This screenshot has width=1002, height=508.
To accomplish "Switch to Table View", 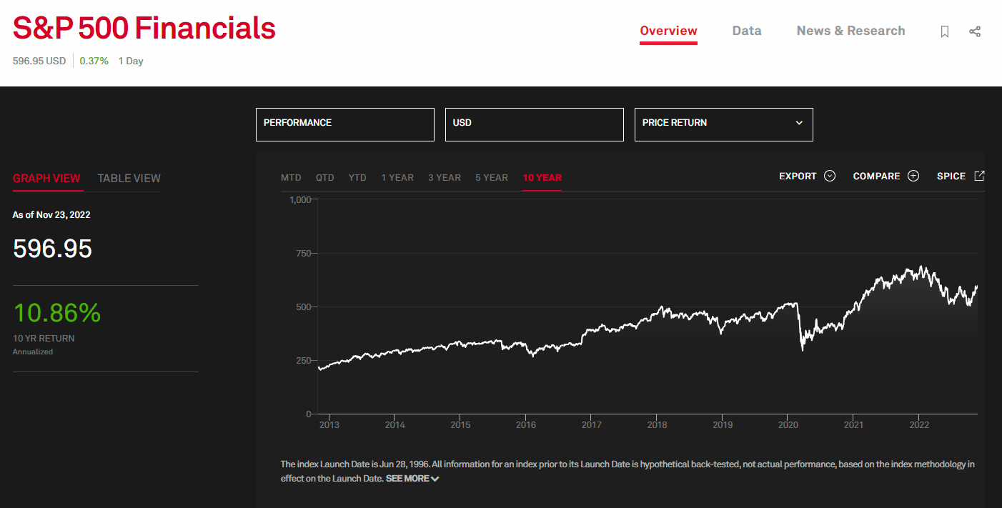I will [129, 178].
